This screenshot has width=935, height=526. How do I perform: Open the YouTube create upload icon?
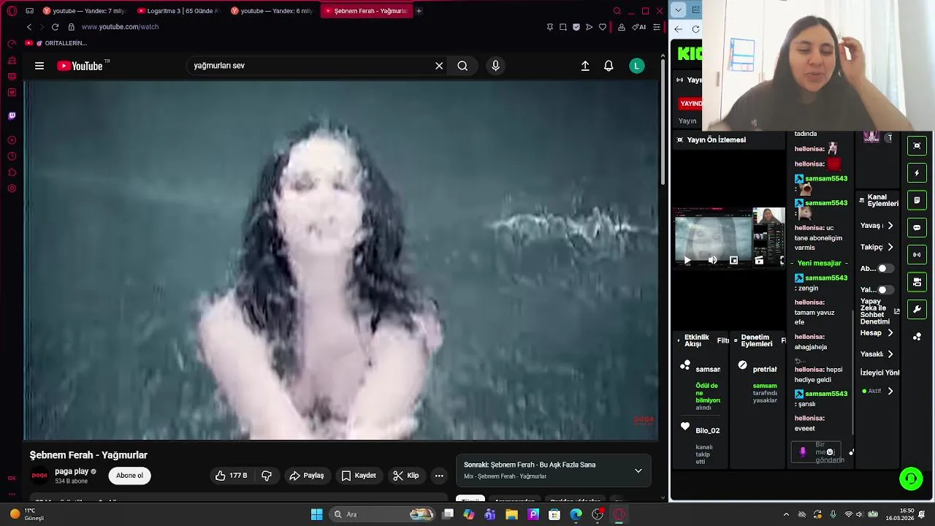585,66
